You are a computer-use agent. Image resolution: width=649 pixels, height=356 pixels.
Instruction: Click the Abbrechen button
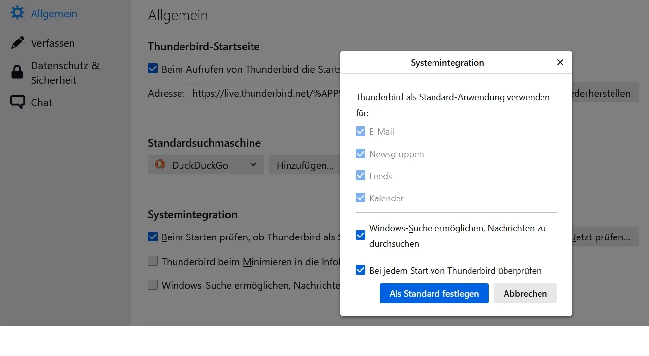point(525,293)
